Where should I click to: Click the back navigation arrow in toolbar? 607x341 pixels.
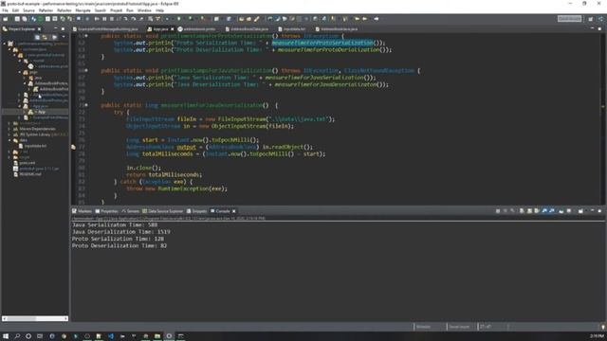(x=364, y=19)
